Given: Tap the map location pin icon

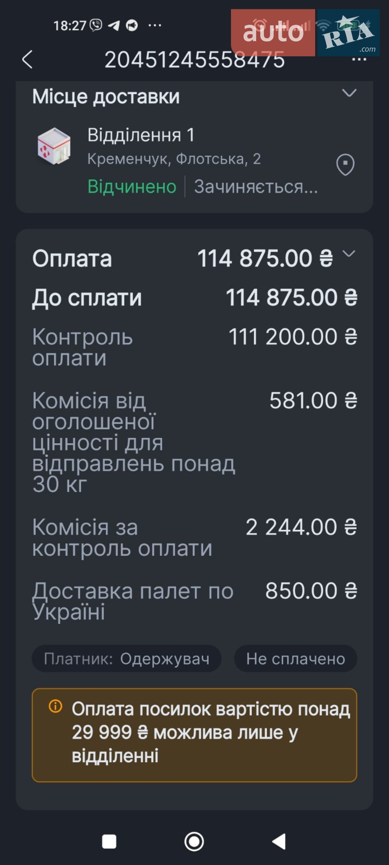Looking at the screenshot, I should click(345, 165).
